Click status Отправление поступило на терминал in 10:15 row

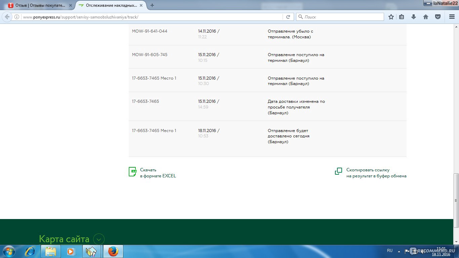tap(296, 57)
